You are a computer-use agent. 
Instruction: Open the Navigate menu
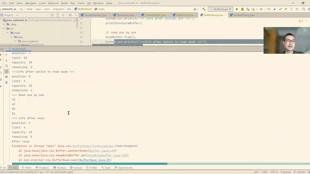coord(31,3)
